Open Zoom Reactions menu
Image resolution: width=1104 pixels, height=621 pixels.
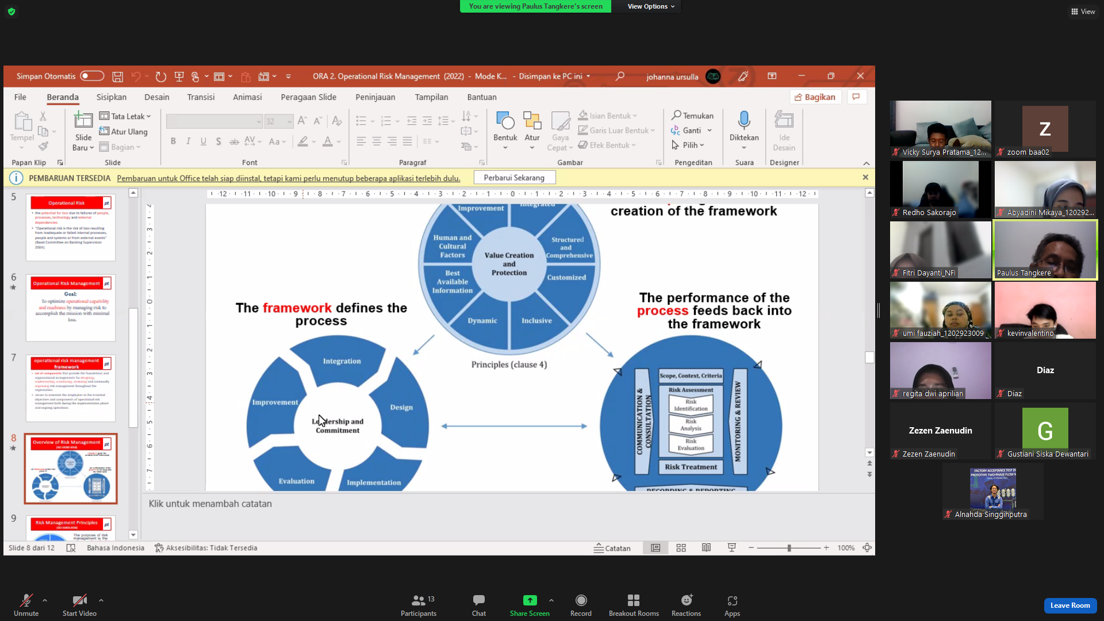point(686,605)
